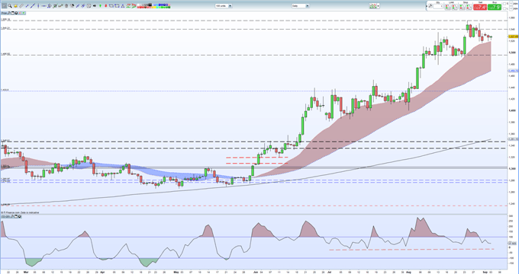Toggle the S stop checkbox

(504, 4)
